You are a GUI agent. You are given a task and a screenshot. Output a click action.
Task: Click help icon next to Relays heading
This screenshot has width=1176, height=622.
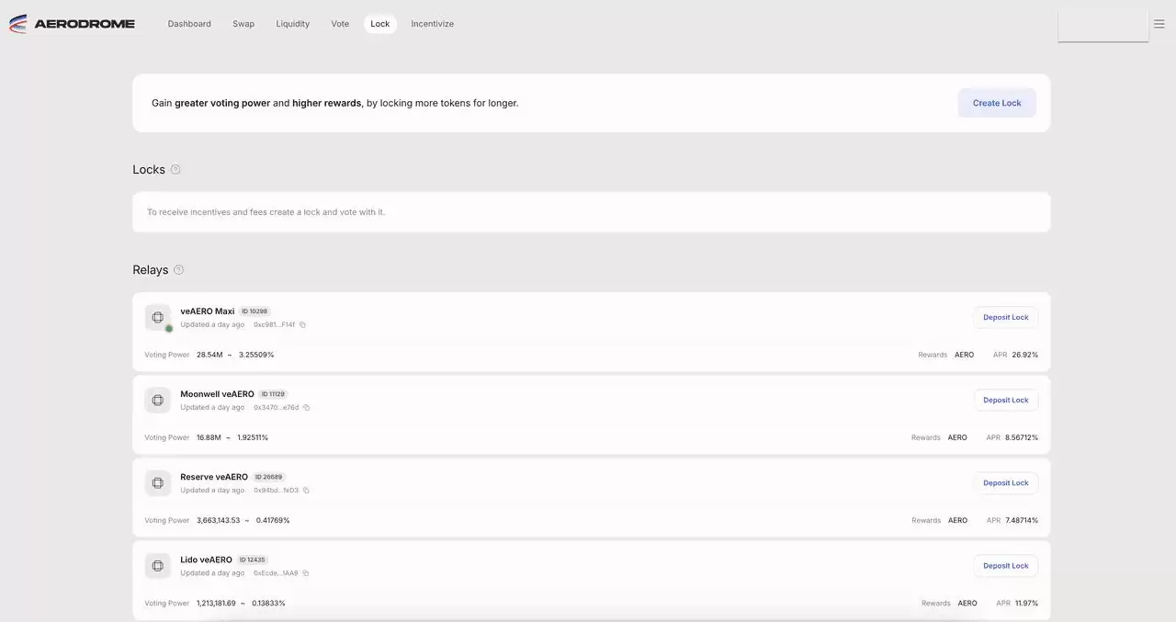[x=178, y=270]
